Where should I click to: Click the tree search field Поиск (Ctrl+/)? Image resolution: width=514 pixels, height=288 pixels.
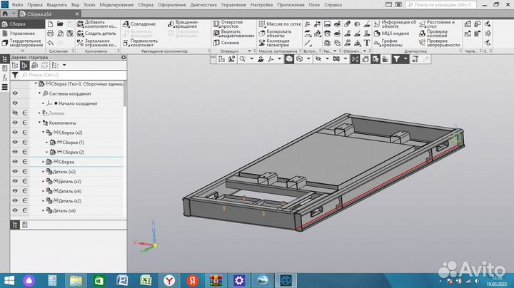74,75
